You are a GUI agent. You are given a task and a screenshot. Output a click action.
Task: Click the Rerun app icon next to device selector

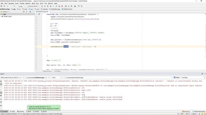(x=42, y=6)
